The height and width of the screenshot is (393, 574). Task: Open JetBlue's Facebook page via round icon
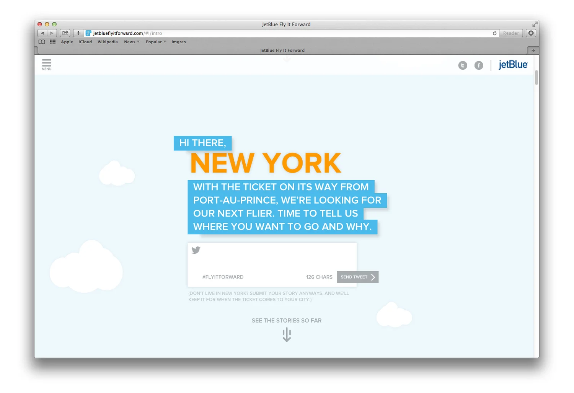point(479,65)
